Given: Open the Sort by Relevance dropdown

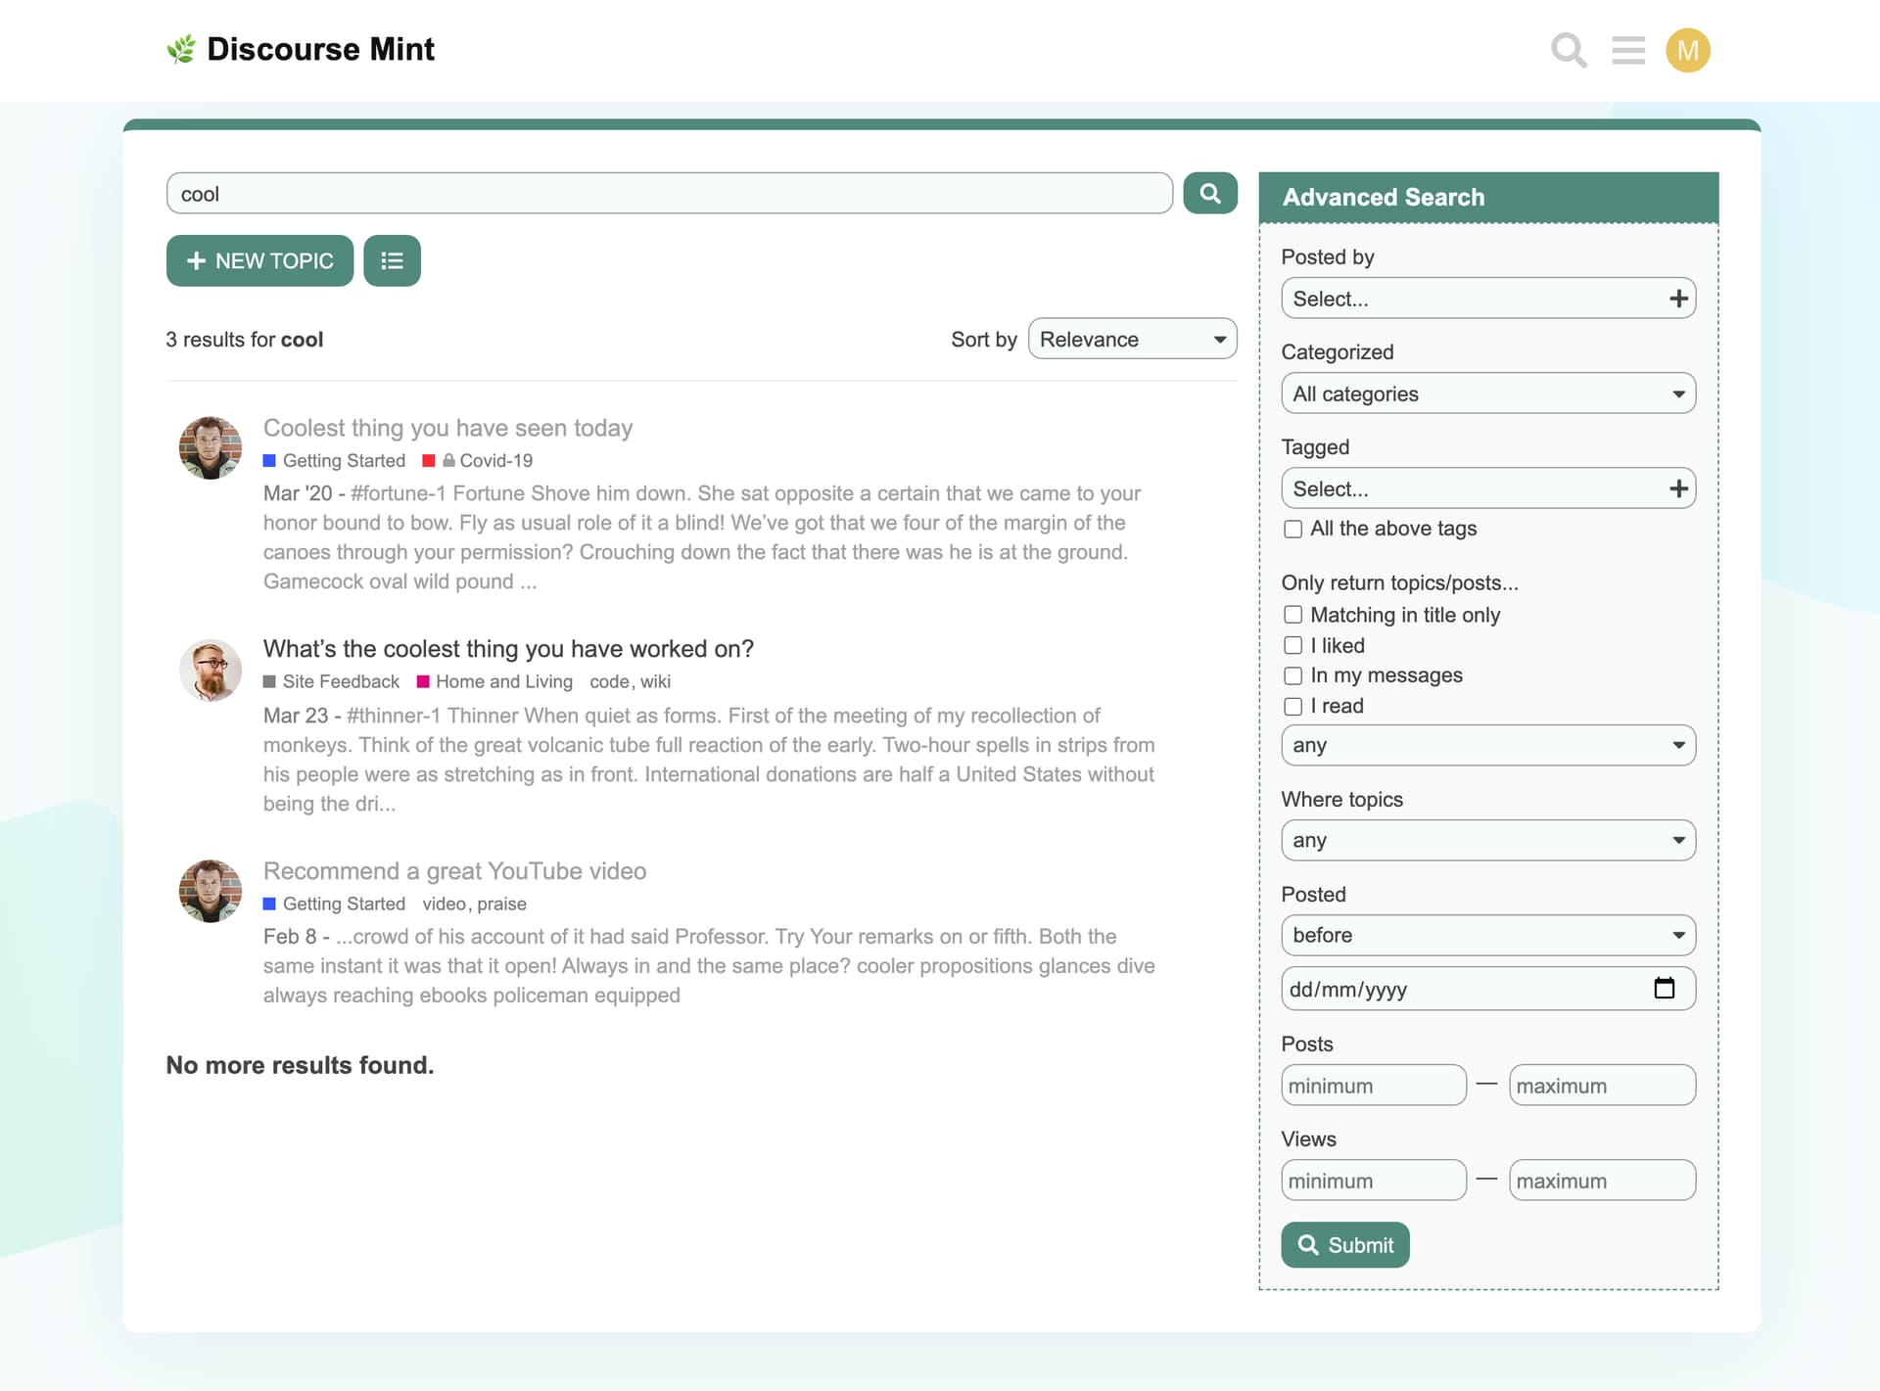Looking at the screenshot, I should (1132, 339).
